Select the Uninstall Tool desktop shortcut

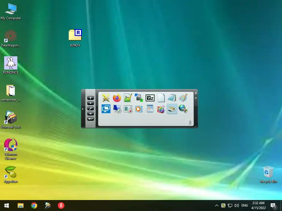(x=11, y=120)
